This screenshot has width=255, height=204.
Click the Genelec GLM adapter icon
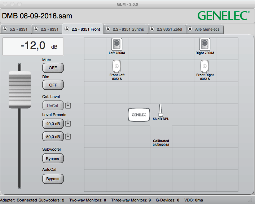139,115
